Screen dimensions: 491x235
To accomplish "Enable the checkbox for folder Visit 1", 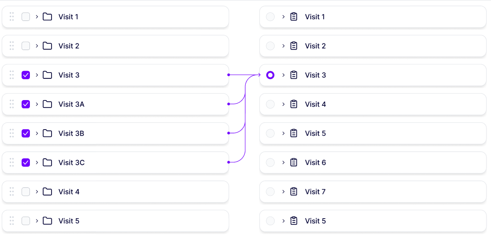I will click(26, 17).
